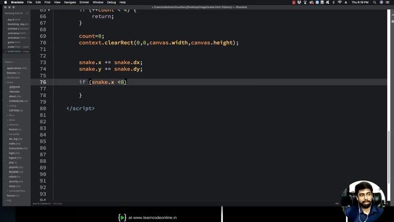Click 'snake.y += snake.dy;' line
The height and width of the screenshot is (222, 394).
[x=111, y=69]
